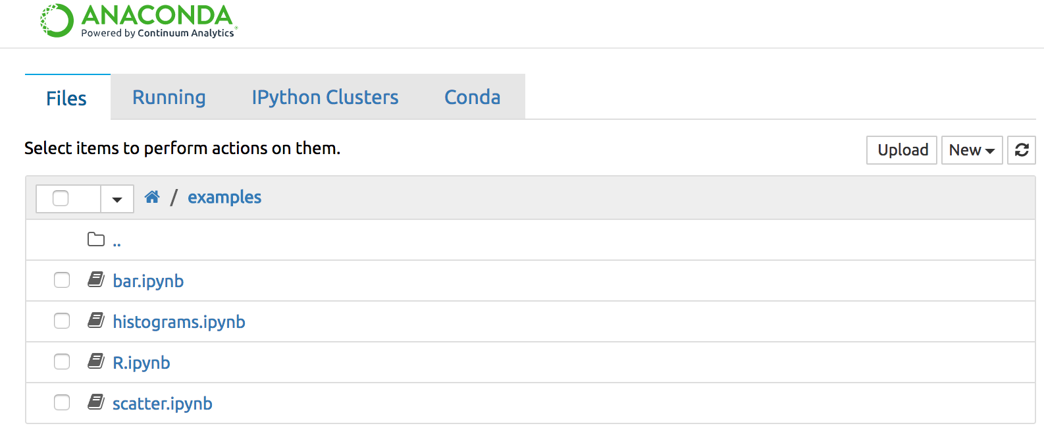Viewport: 1044px width, 432px height.
Task: Expand the New dropdown menu
Action: point(972,150)
